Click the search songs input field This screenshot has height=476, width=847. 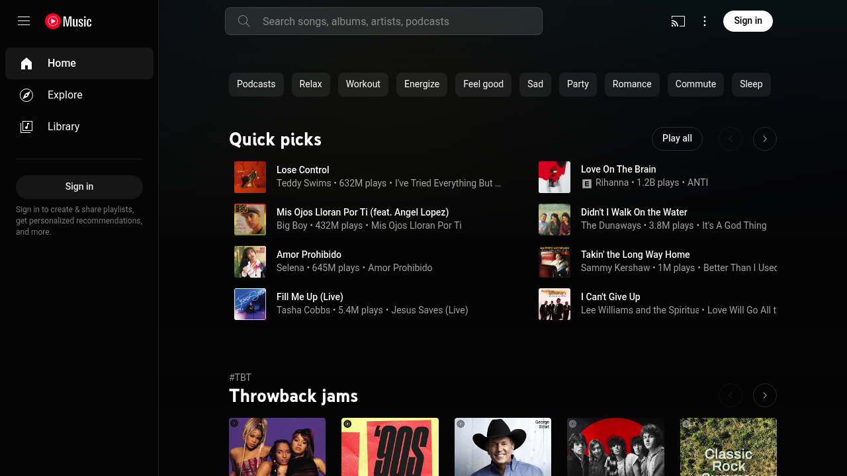coord(397,21)
